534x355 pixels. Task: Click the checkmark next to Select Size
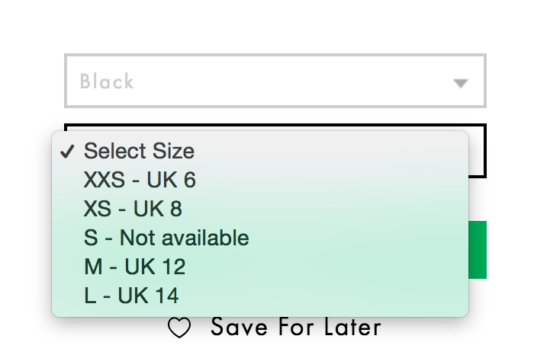pos(67,151)
